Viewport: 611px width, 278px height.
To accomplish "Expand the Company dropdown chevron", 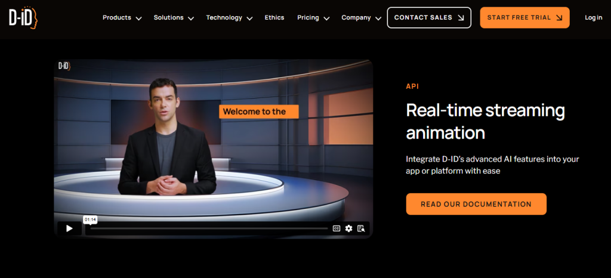I will coord(378,18).
